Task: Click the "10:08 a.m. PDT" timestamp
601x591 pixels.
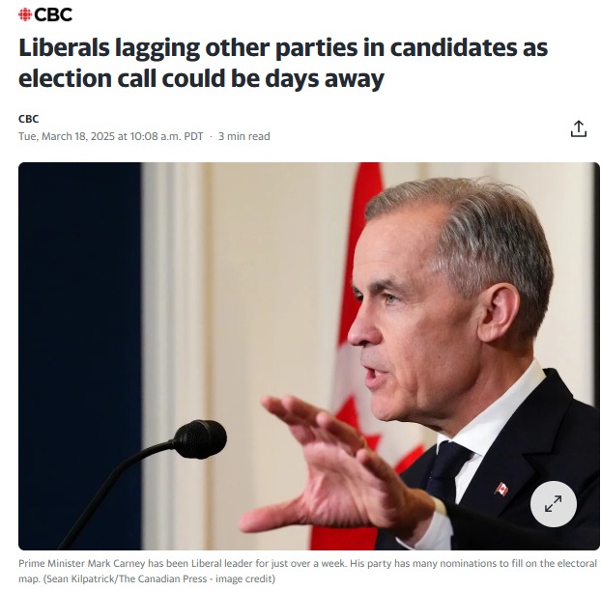Action: point(167,136)
